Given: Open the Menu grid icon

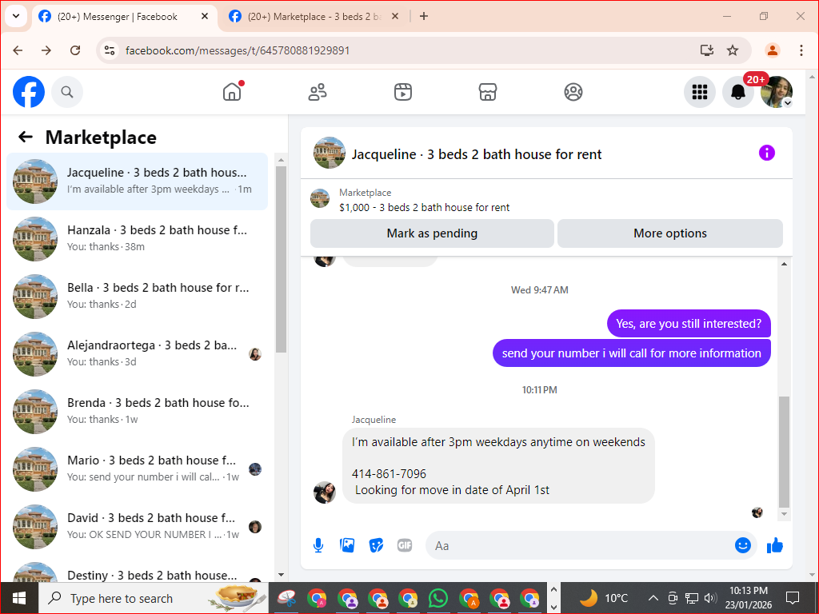Looking at the screenshot, I should click(699, 92).
